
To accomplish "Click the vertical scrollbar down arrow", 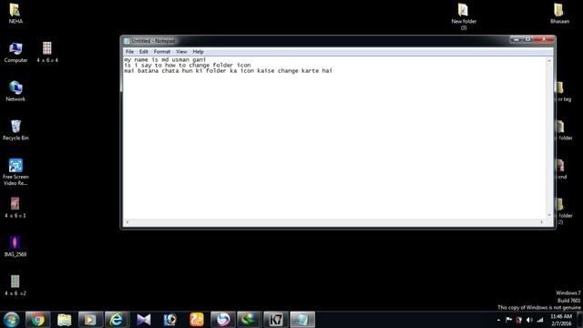I will (549, 215).
